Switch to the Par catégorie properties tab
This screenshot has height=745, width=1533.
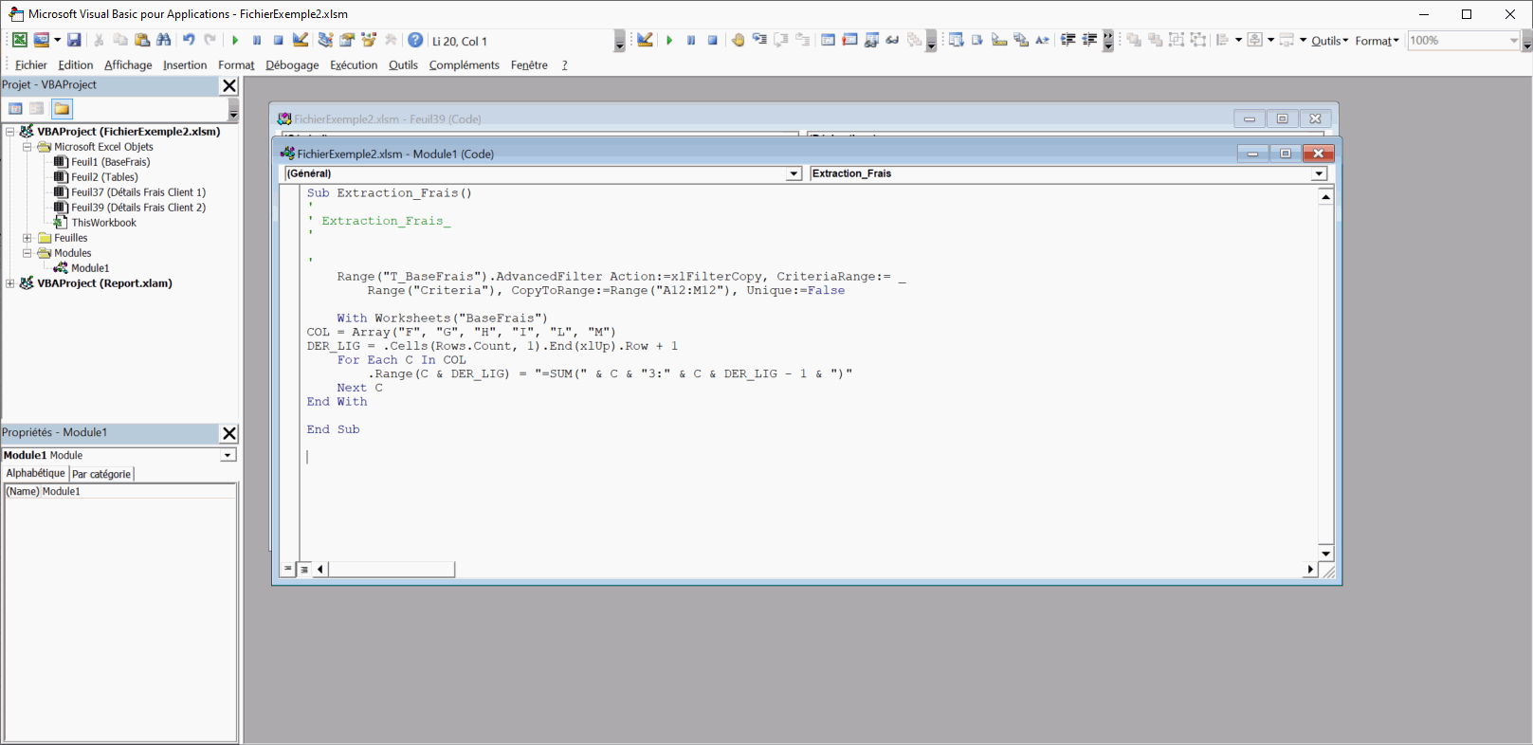(101, 474)
